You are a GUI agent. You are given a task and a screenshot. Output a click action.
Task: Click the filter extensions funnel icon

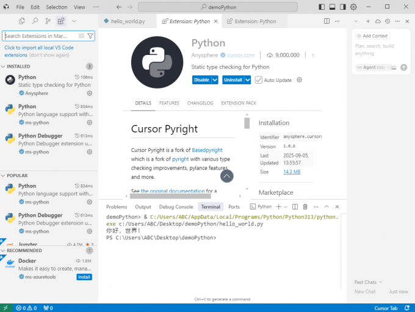[x=90, y=36]
